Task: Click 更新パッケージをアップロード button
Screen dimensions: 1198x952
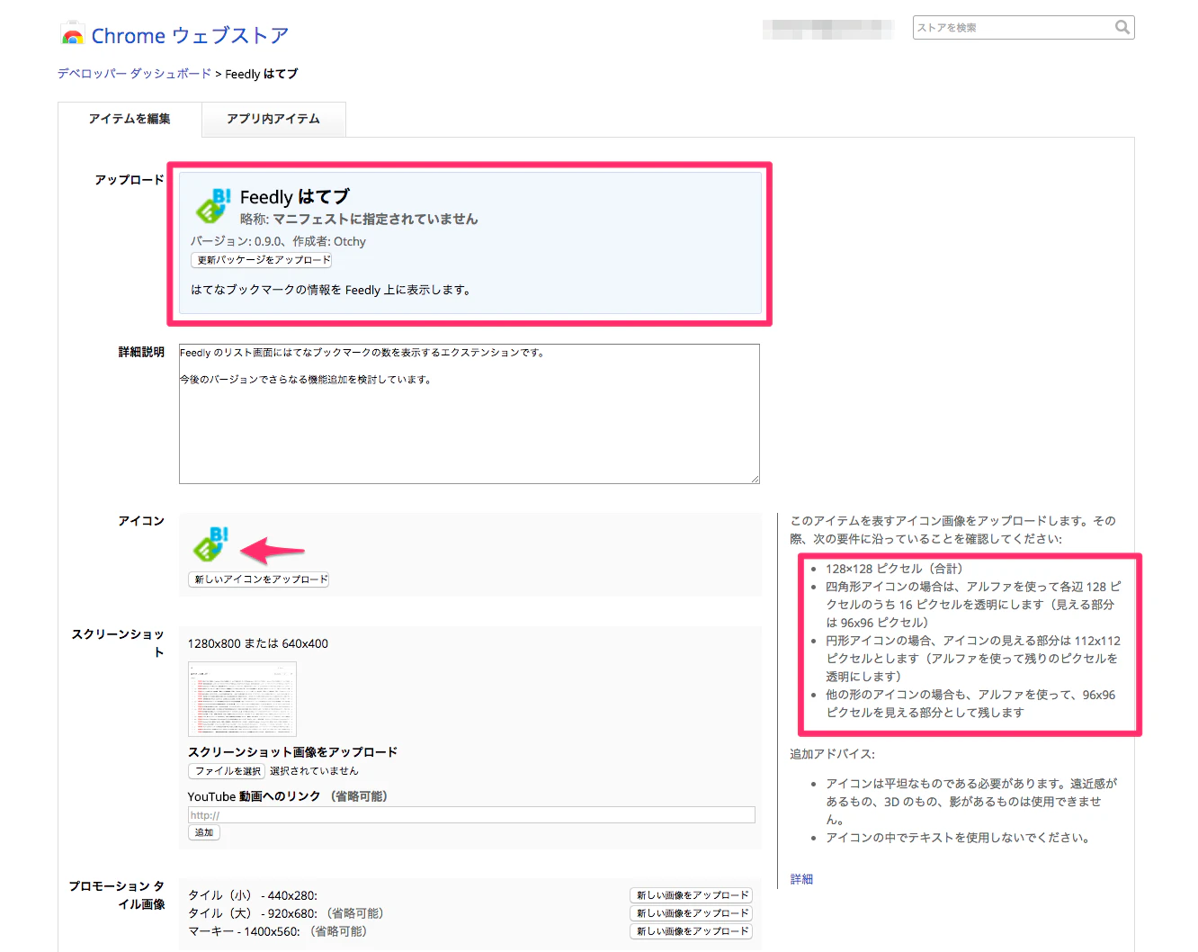Action: (x=262, y=260)
